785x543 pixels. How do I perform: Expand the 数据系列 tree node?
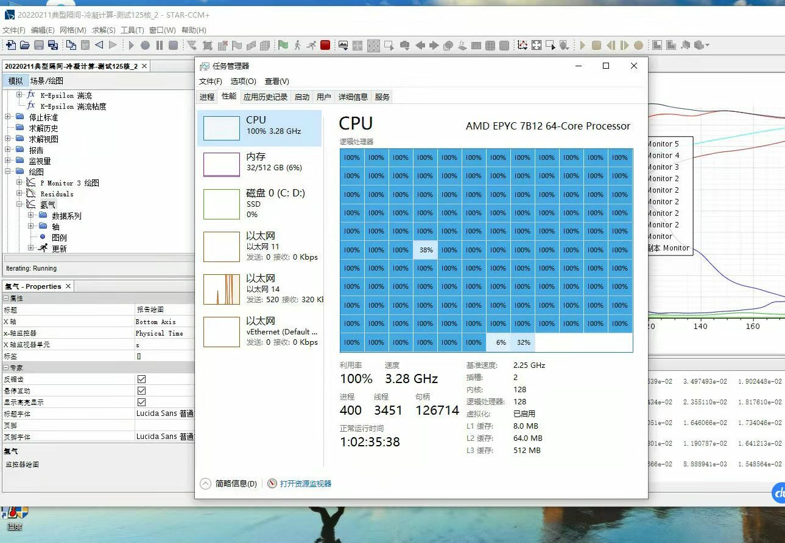click(31, 215)
